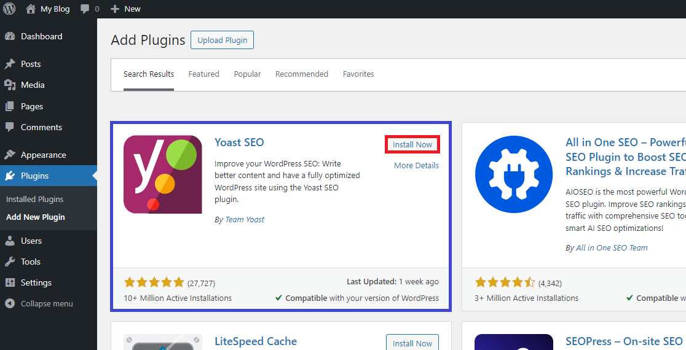This screenshot has height=350, width=686.
Task: Click the Tools wrench icon
Action: [10, 262]
